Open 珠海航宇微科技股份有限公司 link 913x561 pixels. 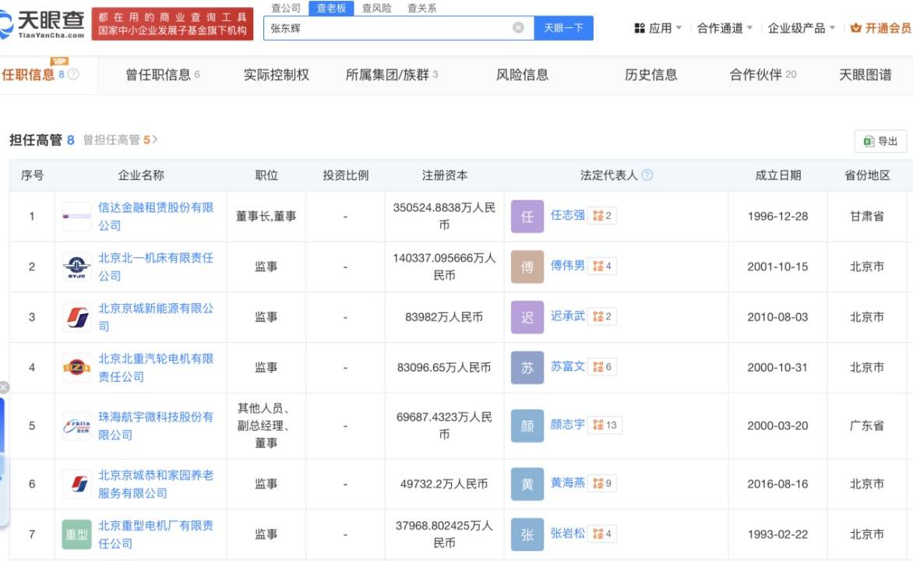tap(156, 426)
